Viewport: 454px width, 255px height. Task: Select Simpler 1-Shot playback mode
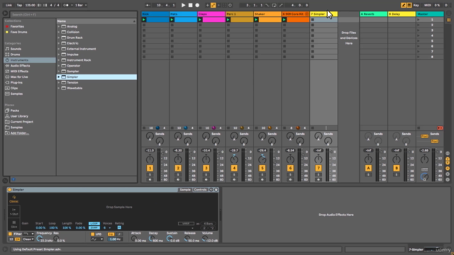13,211
